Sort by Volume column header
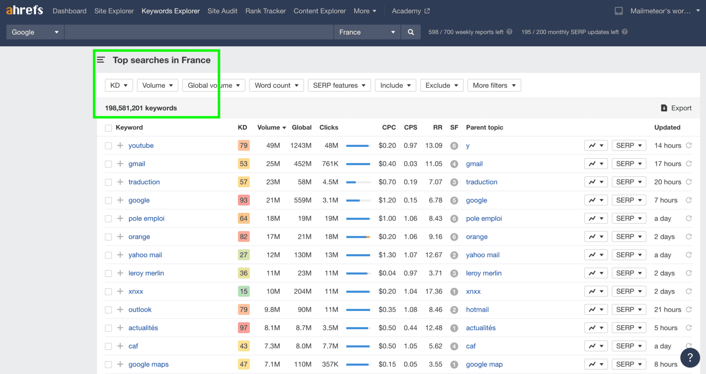 271,127
